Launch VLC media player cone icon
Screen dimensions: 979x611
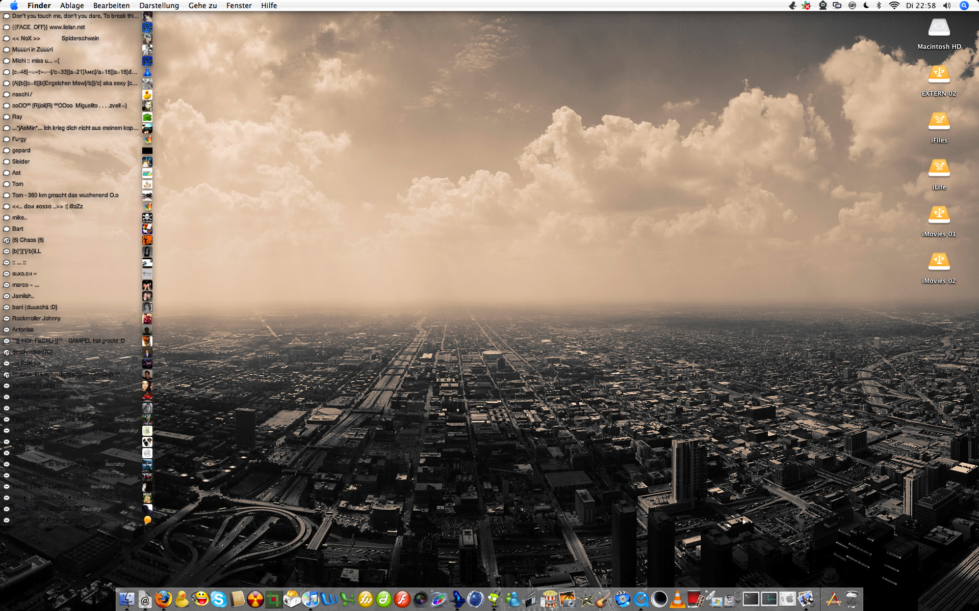tap(677, 599)
